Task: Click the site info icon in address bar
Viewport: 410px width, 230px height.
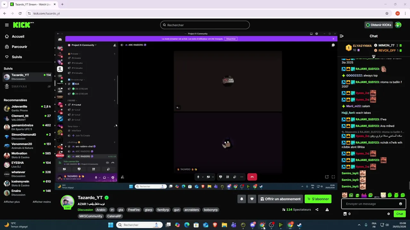Action: 29,13
